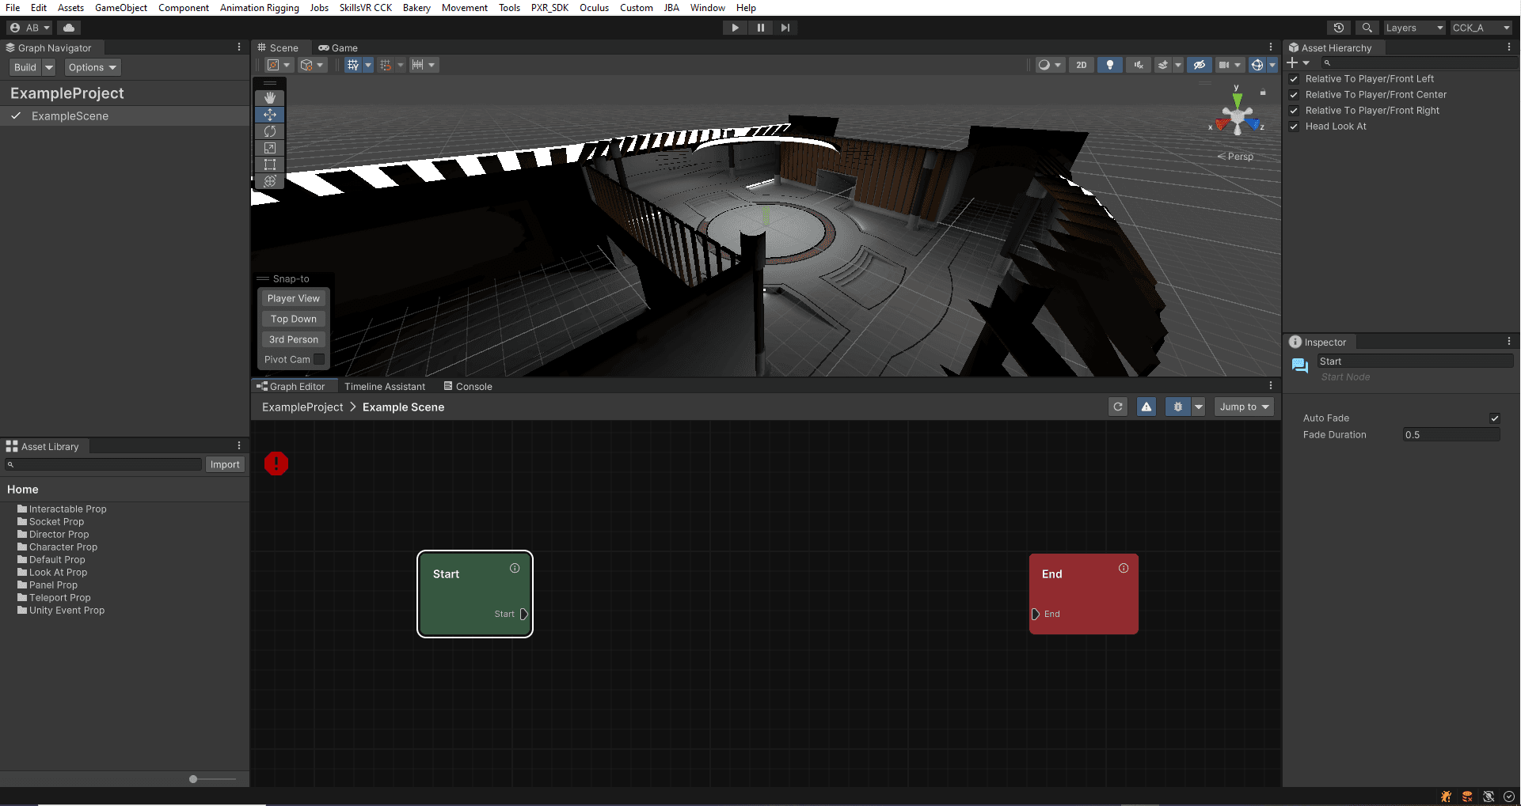Select the Move tool in scene

coord(270,115)
